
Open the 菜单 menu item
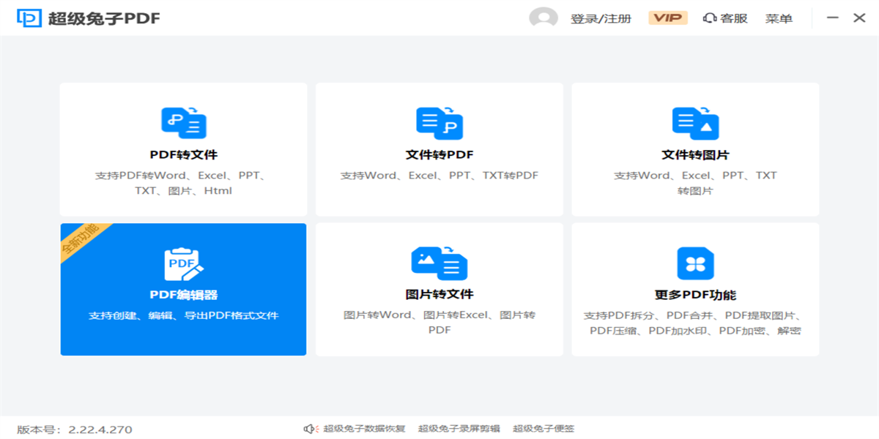coord(779,18)
